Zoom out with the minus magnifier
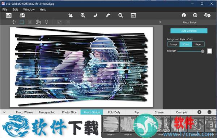The image size is (217, 138). [121, 15]
